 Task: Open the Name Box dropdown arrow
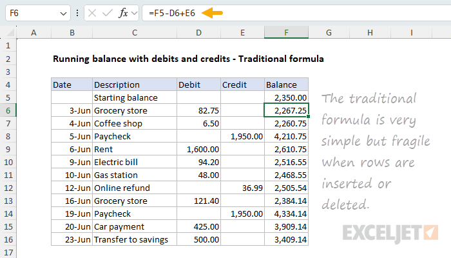click(63, 14)
